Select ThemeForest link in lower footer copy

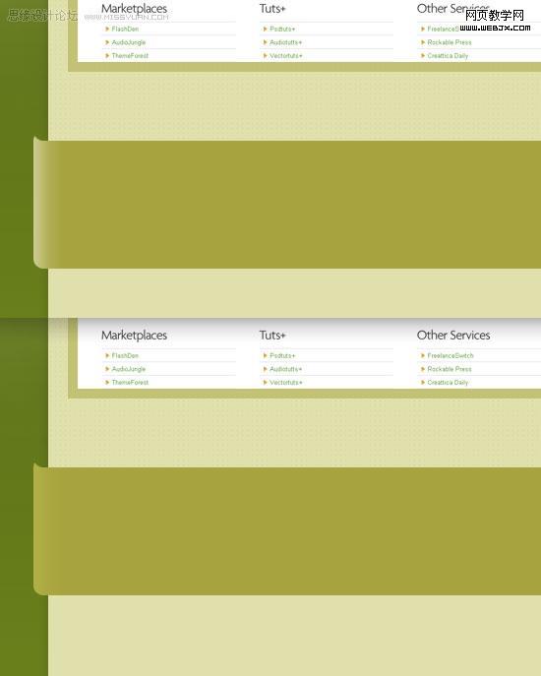[130, 383]
